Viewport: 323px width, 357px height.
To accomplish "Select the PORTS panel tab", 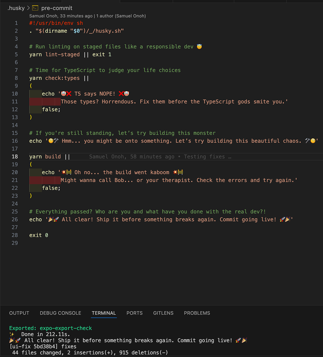I will 134,313.
